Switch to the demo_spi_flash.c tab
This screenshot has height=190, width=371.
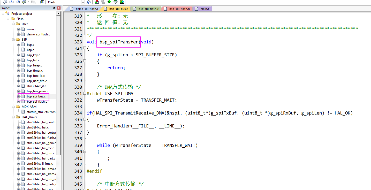84,9
